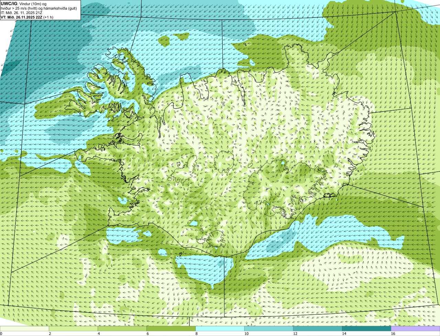Click the 4–6 m/s legend color band

pyautogui.click(x=122, y=328)
